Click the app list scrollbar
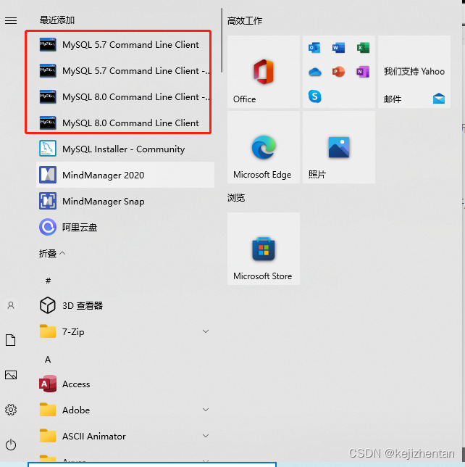This screenshot has width=465, height=467. click(x=222, y=40)
